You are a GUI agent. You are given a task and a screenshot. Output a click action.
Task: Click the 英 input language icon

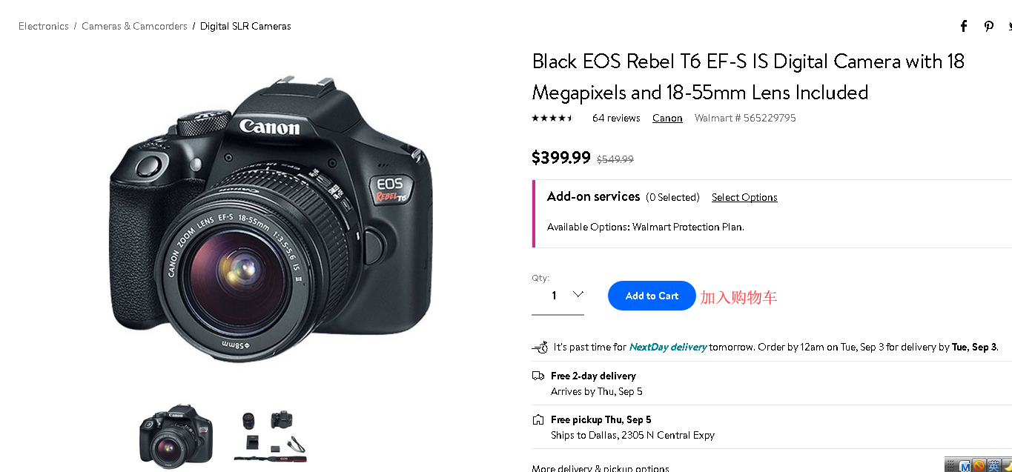pyautogui.click(x=993, y=466)
